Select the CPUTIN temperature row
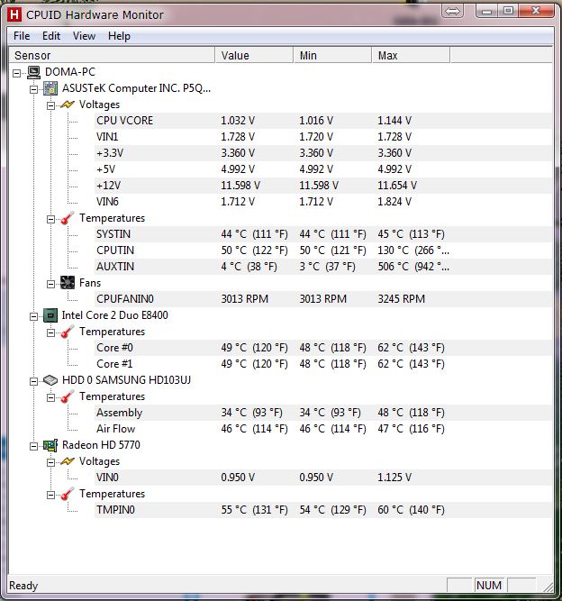This screenshot has width=562, height=601. point(323,250)
